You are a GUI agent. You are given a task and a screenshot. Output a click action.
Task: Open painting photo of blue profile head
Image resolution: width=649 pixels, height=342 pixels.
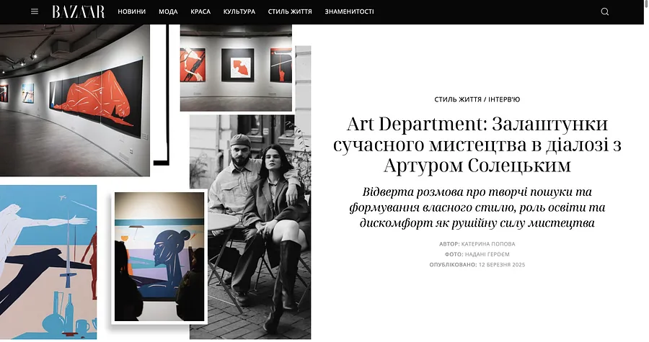[159, 256]
